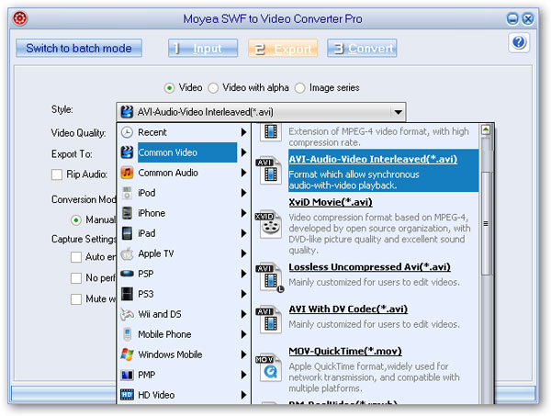Open help with the question mark icon

519,42
